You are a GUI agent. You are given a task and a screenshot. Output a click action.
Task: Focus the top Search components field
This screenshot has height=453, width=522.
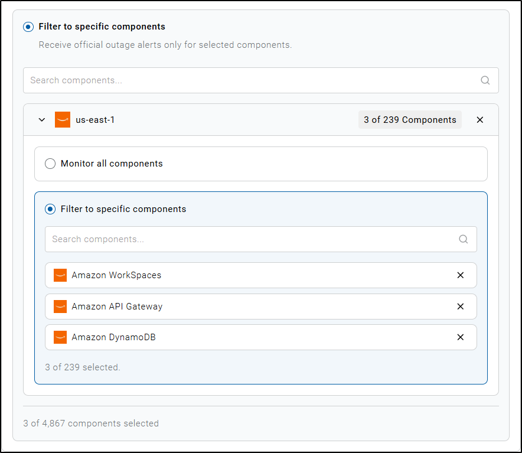[x=248, y=80]
